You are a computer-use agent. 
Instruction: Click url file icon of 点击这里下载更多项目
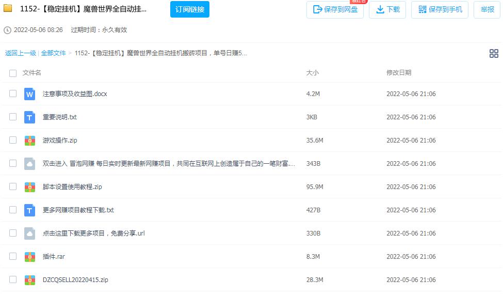click(x=30, y=233)
